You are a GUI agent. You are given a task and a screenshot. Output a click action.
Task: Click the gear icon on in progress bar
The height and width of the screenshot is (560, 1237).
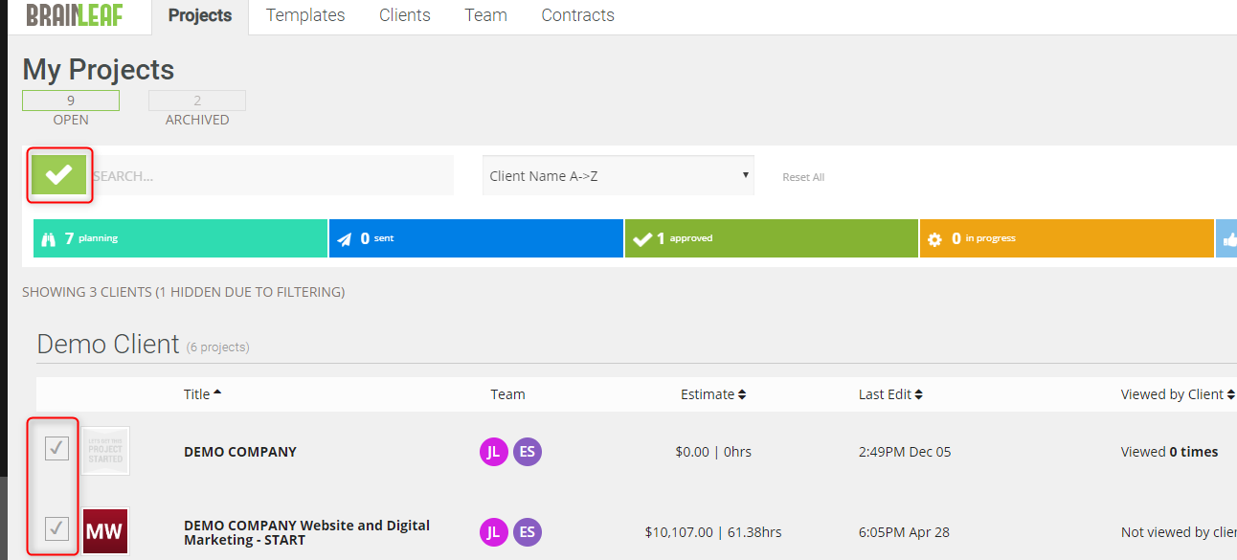click(x=935, y=237)
